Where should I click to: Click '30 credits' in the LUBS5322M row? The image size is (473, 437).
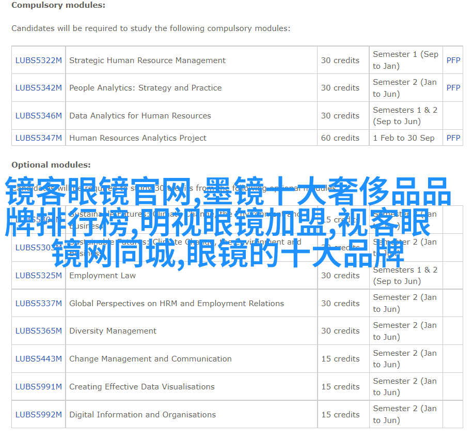coord(340,60)
